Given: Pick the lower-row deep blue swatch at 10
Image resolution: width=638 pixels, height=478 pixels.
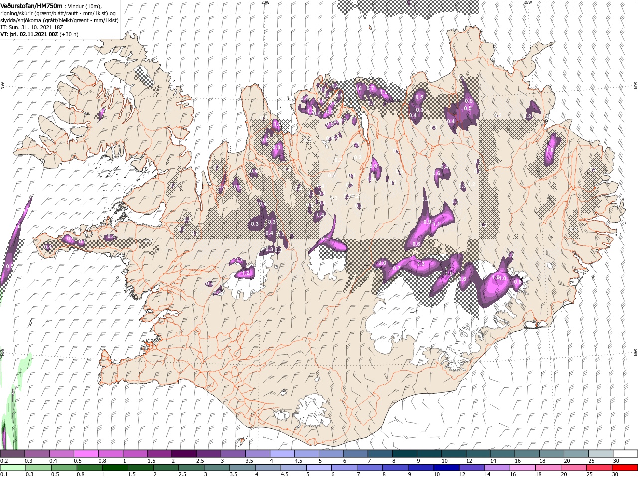Looking at the screenshot, I should [446, 468].
